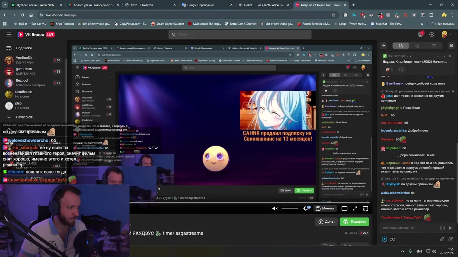Click the browser reload button

pyautogui.click(x=22, y=15)
